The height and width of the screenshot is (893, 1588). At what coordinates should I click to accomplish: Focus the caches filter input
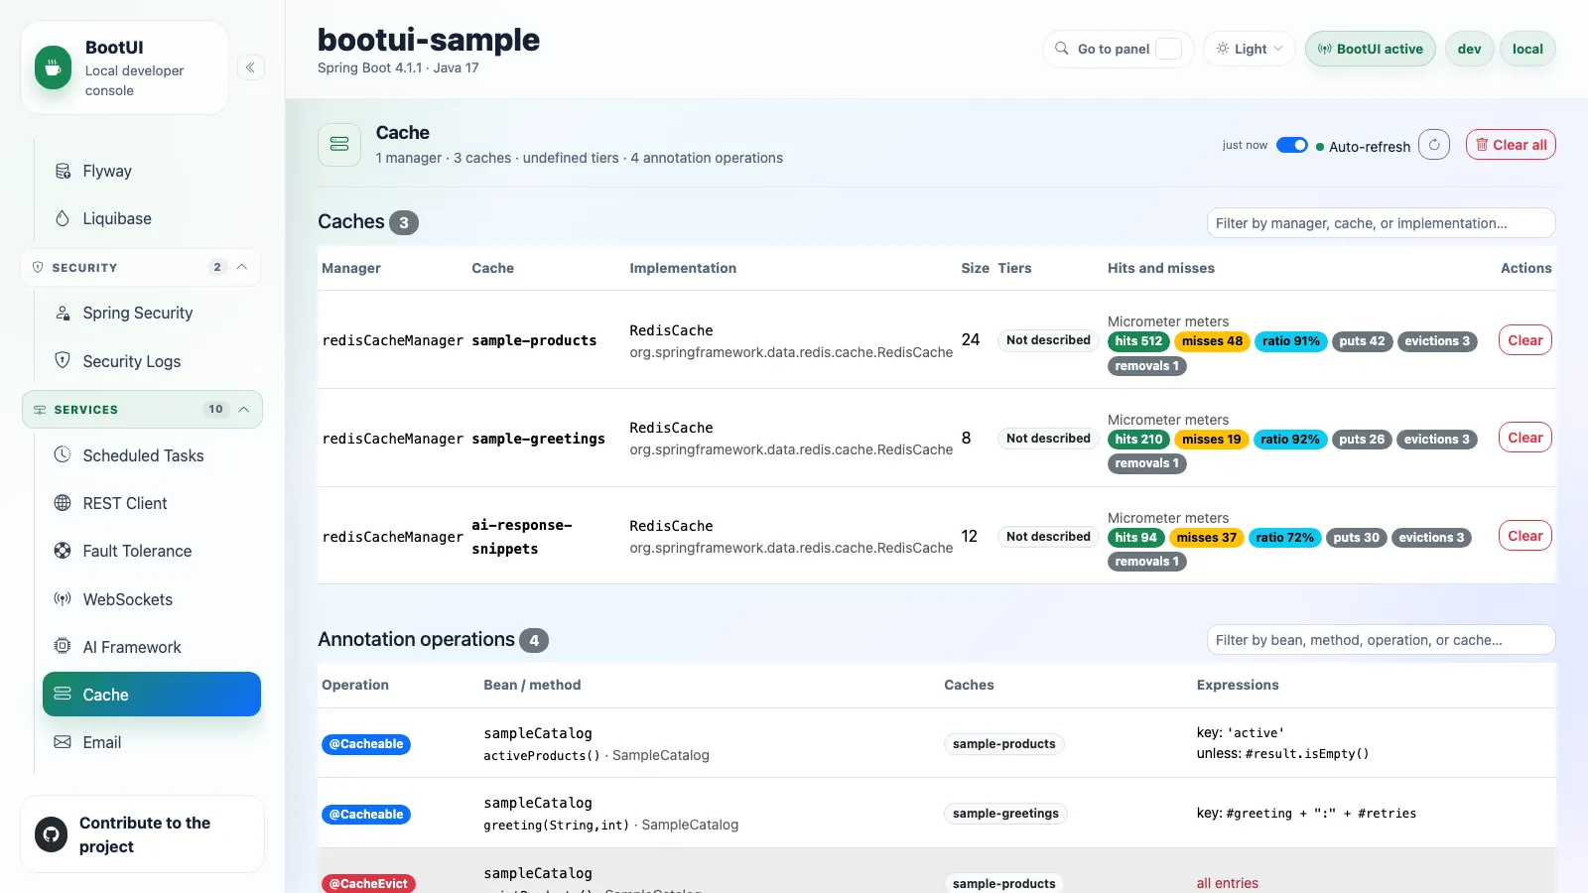pos(1381,223)
